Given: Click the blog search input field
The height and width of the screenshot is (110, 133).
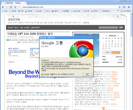Looking at the screenshot, I should coord(108,27).
